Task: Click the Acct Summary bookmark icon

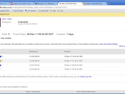Action: tap(26, 11)
